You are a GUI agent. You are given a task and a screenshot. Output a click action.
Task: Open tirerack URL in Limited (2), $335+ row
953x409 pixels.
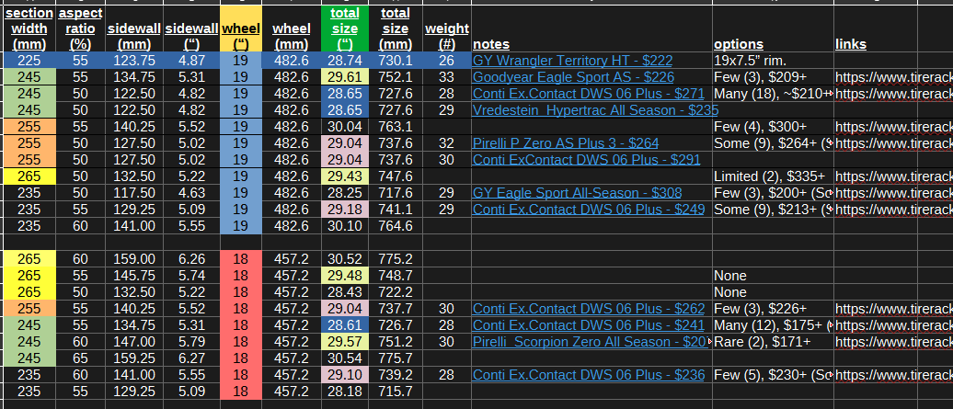[x=893, y=176]
